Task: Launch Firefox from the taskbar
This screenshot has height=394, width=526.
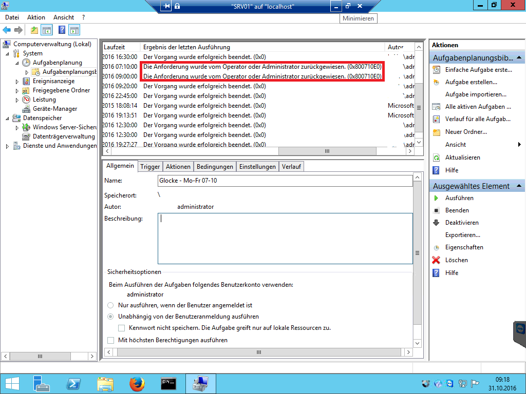Action: (x=137, y=383)
